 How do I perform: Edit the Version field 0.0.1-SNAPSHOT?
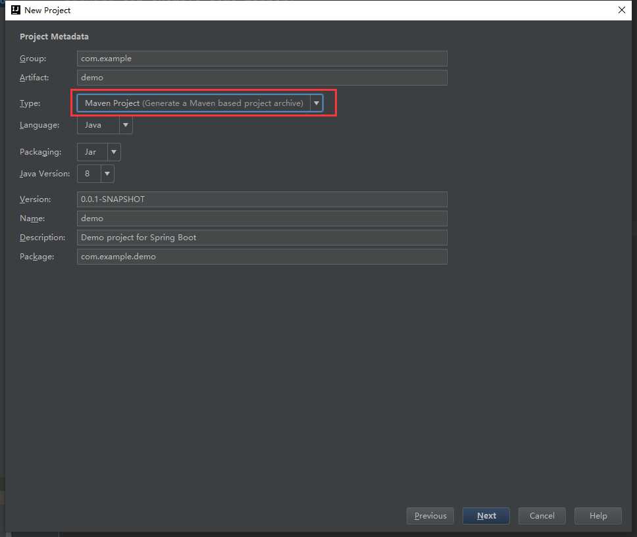click(x=262, y=199)
